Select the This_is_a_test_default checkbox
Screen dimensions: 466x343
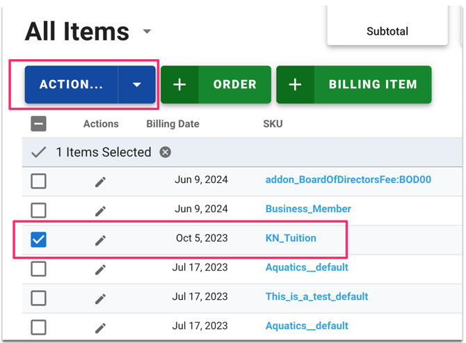pos(39,298)
